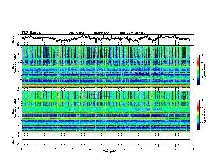Click the ch.2 frequency tick label "6"

[x=19, y=108]
